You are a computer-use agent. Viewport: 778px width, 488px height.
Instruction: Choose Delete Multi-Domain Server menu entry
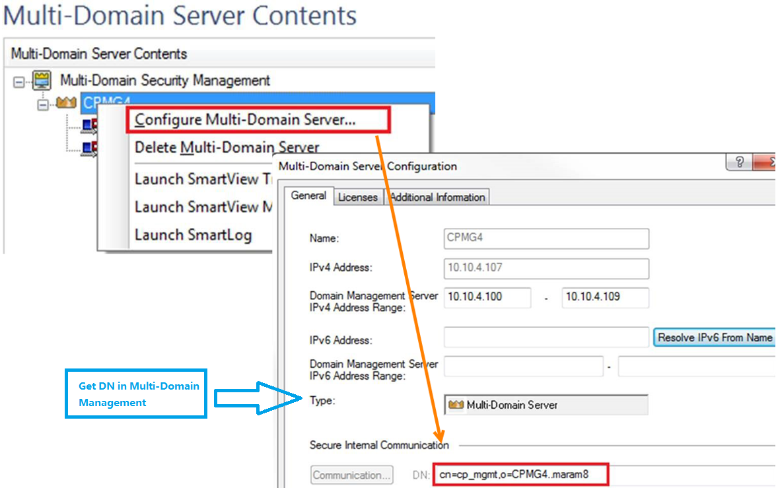tap(227, 147)
